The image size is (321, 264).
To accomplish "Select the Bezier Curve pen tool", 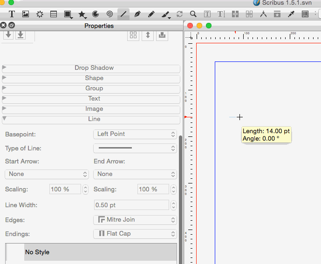I will [x=137, y=14].
